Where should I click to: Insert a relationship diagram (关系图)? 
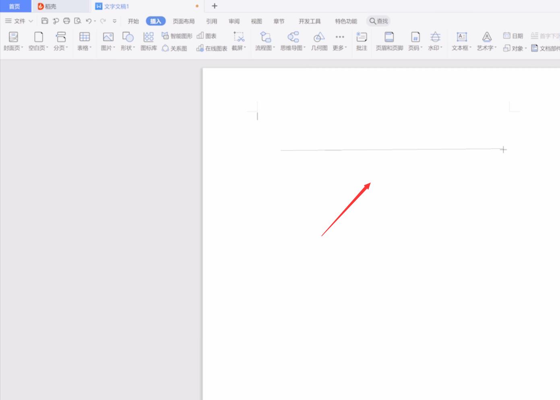coord(175,48)
